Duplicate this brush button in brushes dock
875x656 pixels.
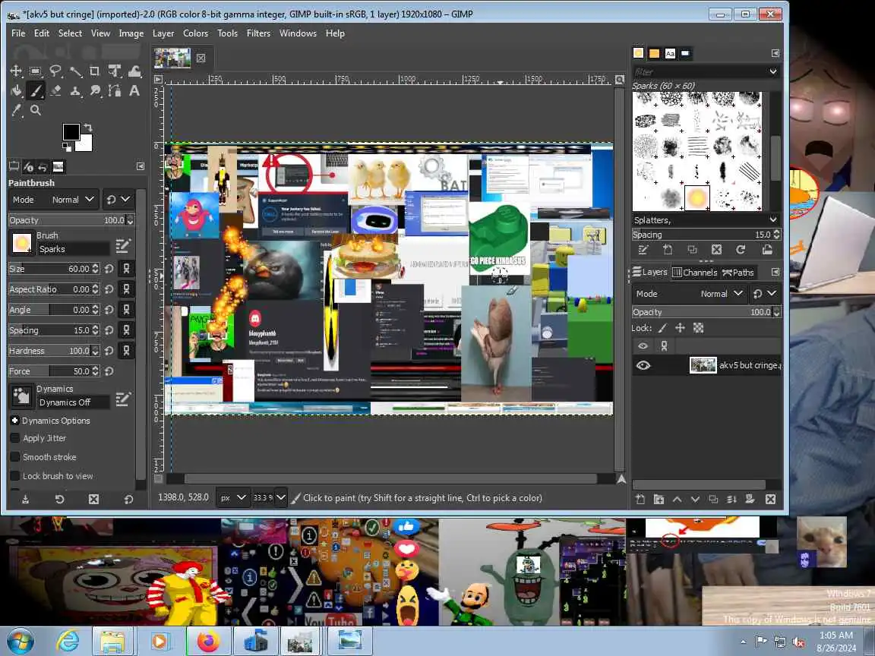click(x=692, y=249)
